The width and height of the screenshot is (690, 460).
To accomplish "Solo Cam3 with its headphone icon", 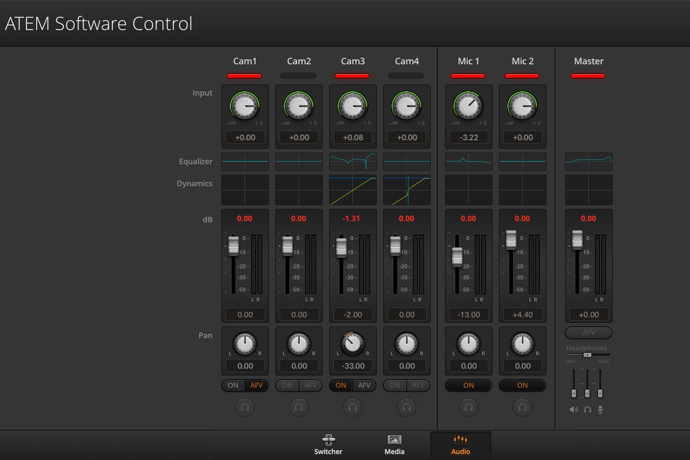I will coord(352,407).
